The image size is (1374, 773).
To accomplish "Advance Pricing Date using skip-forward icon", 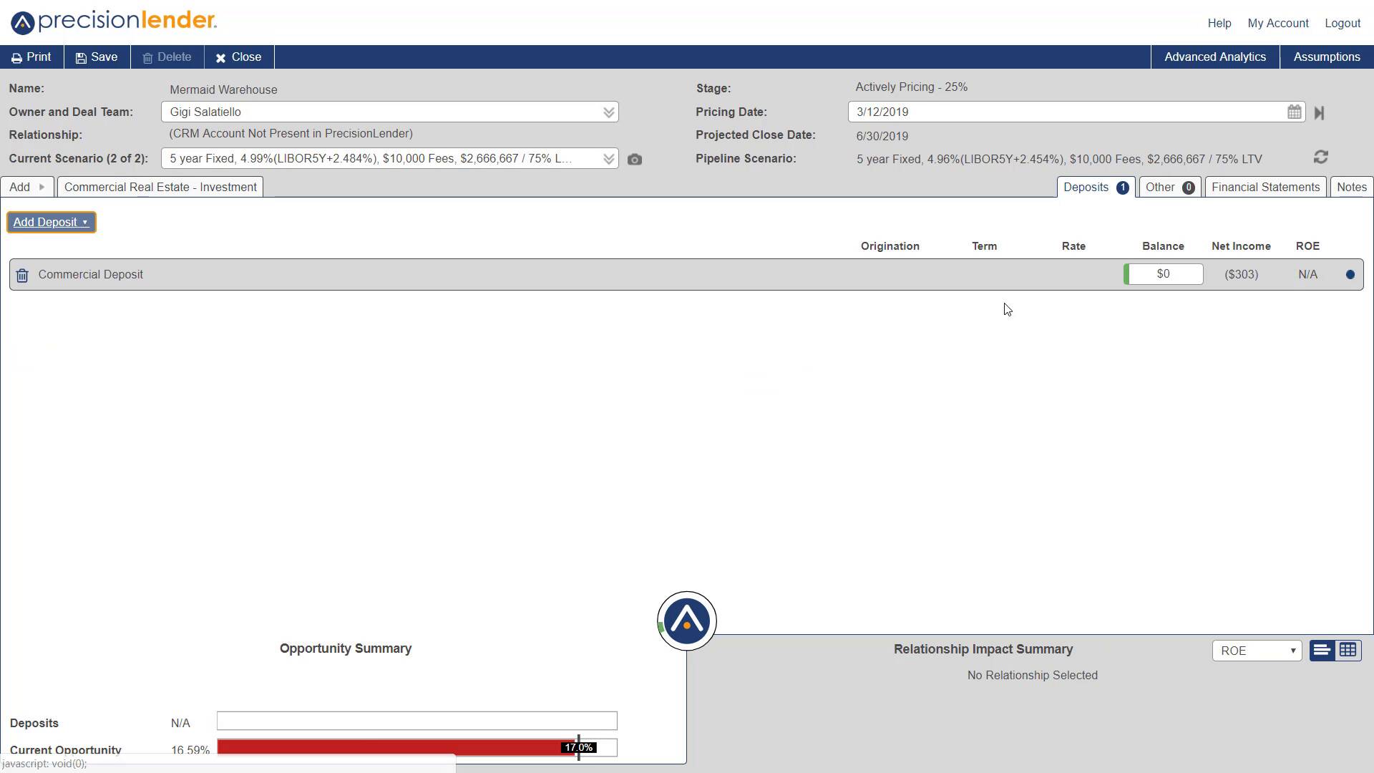I will tap(1320, 112).
